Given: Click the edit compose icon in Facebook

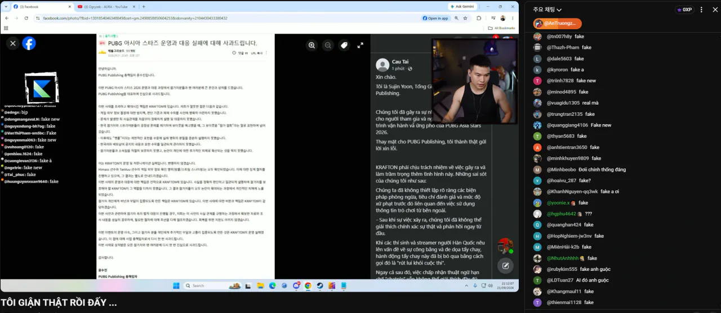Looking at the screenshot, I should pyautogui.click(x=505, y=266).
